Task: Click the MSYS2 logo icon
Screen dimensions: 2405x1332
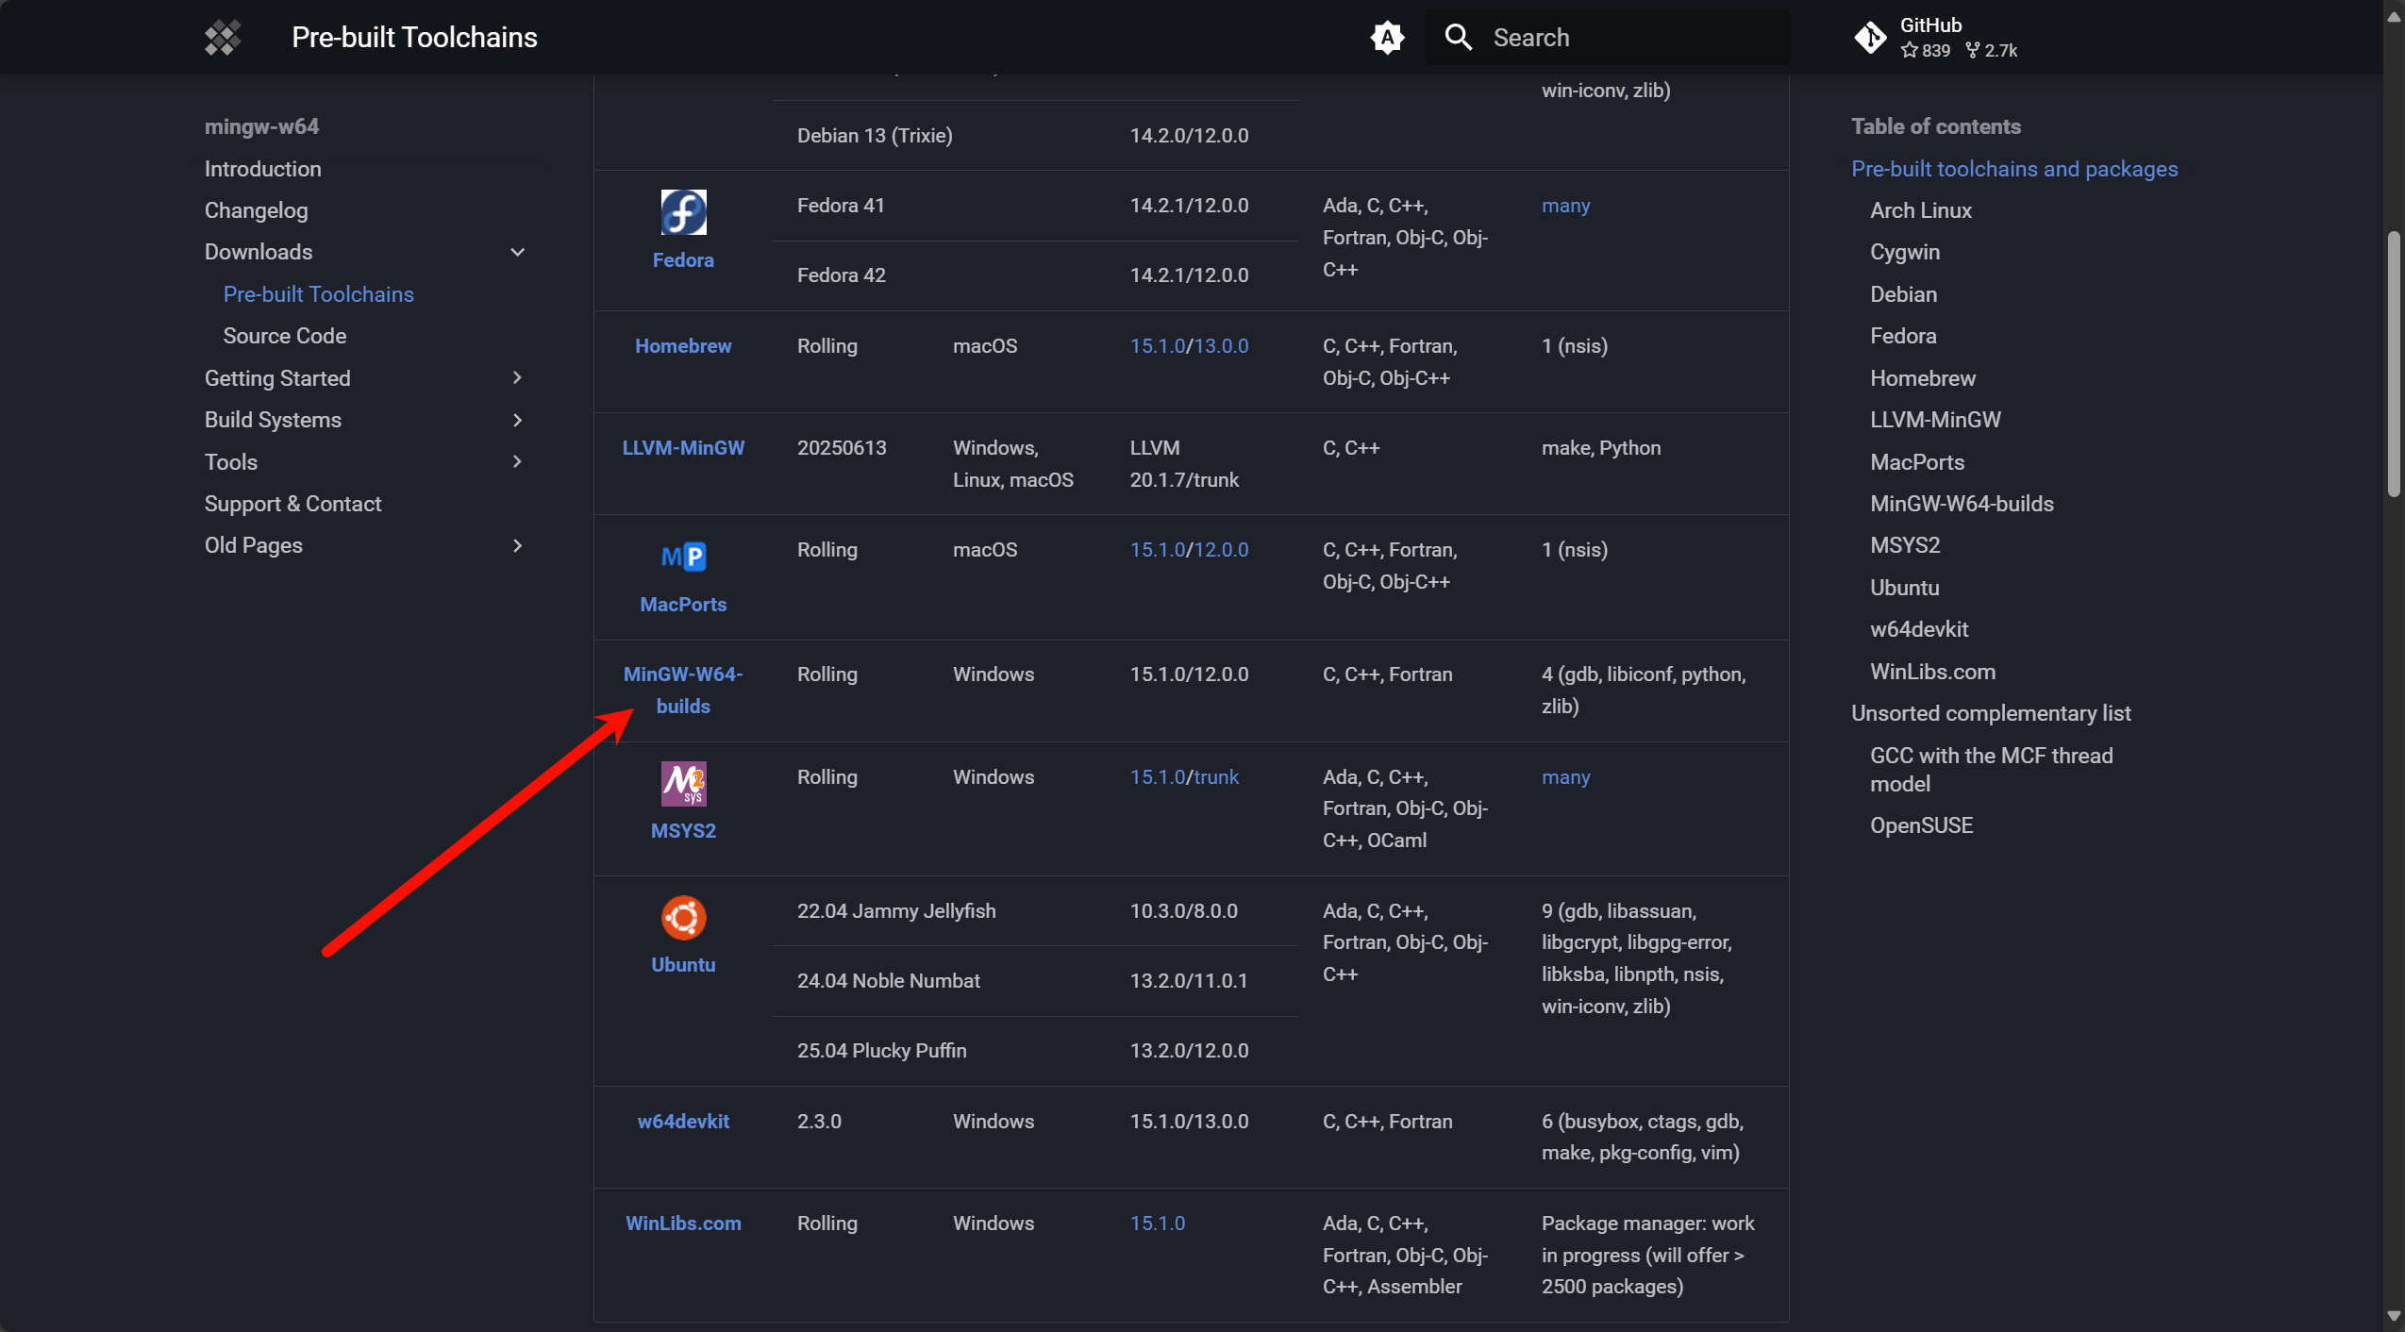Action: 683,784
